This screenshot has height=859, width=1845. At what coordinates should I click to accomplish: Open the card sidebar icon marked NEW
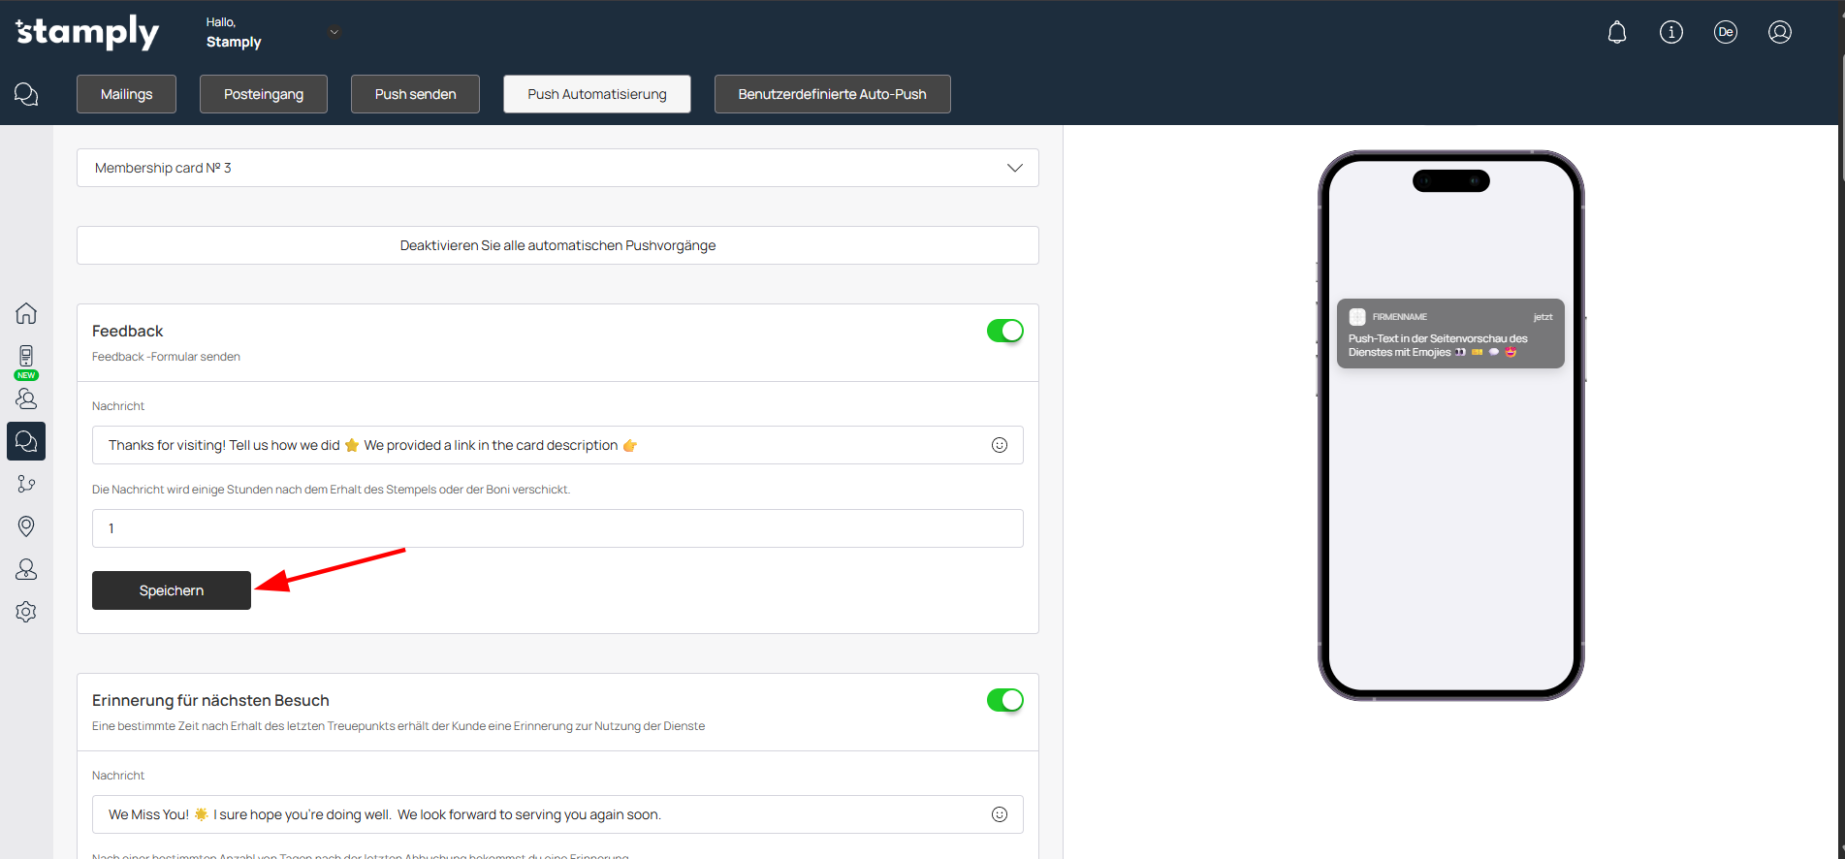(26, 358)
